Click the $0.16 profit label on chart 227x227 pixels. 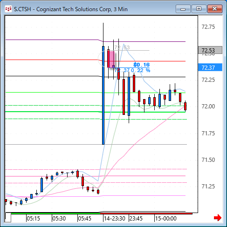(141, 65)
